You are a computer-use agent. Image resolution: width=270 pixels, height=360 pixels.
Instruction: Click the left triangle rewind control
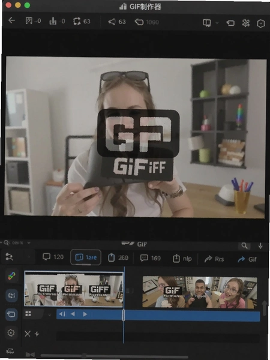pos(73,314)
